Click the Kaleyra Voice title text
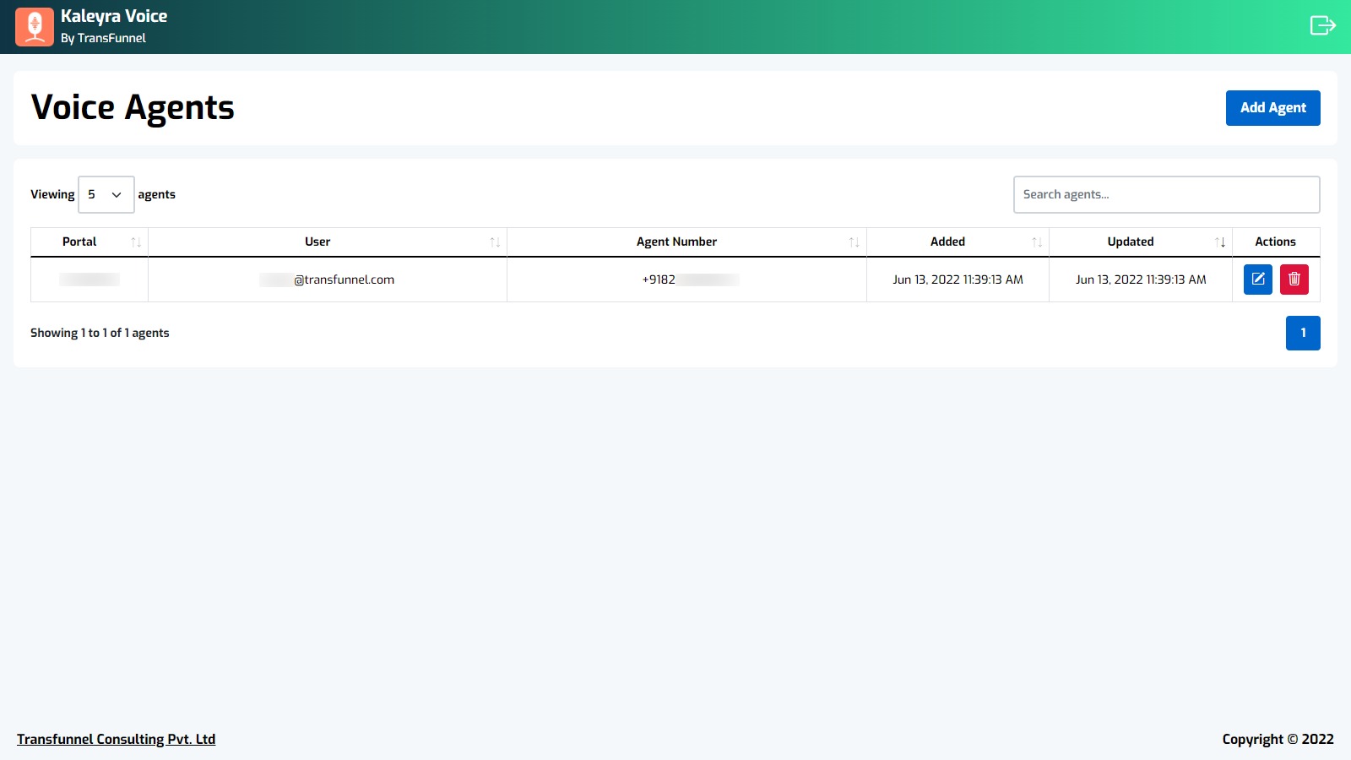The width and height of the screenshot is (1351, 760). coord(114,16)
